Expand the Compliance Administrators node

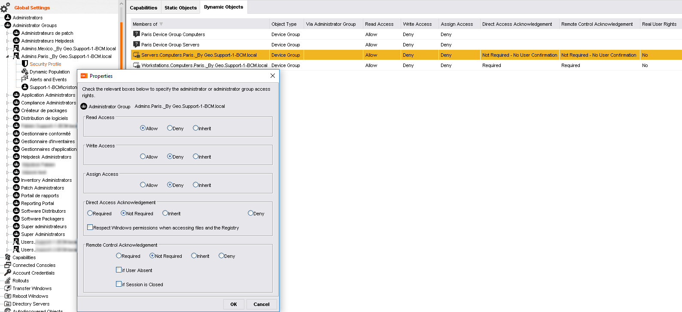click(7, 103)
